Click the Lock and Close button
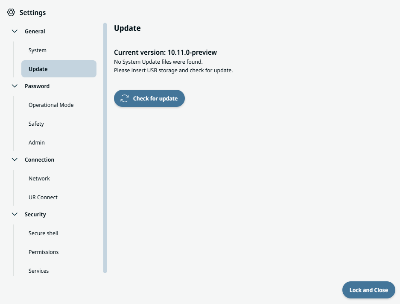The image size is (400, 304). [368, 290]
